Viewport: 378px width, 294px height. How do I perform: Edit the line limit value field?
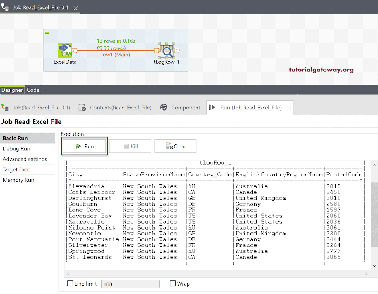[x=130, y=284]
